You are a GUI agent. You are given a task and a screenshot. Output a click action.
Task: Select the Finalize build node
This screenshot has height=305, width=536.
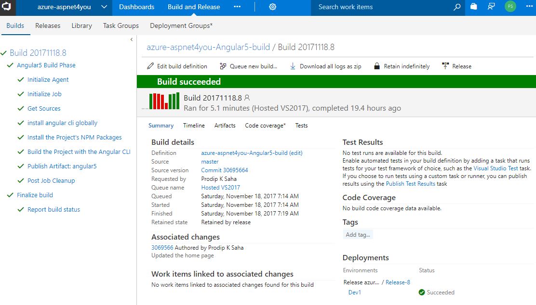[x=35, y=195]
